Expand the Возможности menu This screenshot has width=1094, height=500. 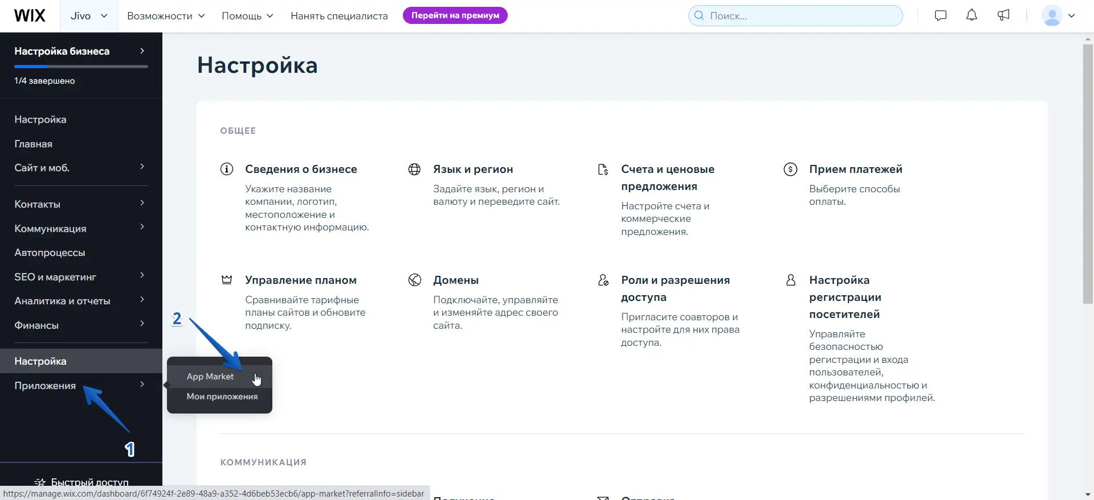166,16
